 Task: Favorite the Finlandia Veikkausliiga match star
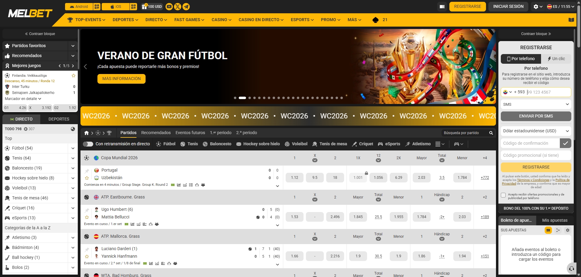[74, 76]
